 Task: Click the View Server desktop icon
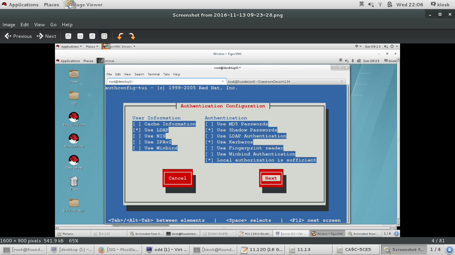point(74,162)
